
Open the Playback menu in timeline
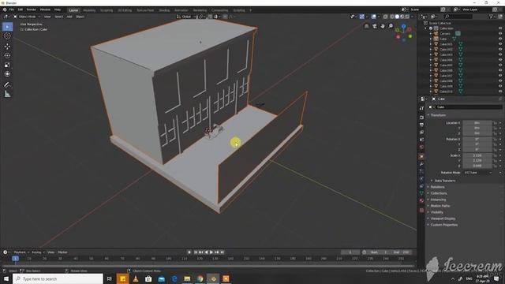21,252
